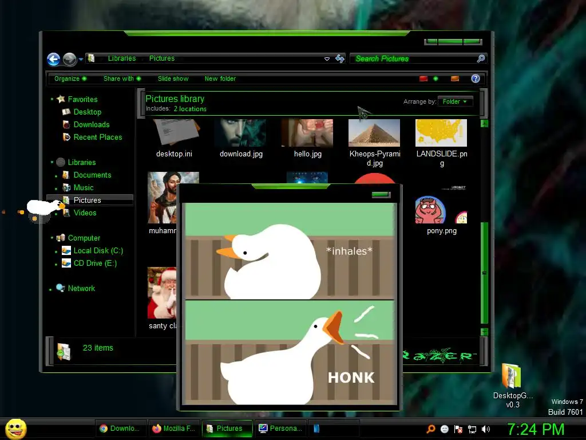The height and width of the screenshot is (440, 586).
Task: Open the recent pages arrow beside Forward
Action: pyautogui.click(x=81, y=59)
